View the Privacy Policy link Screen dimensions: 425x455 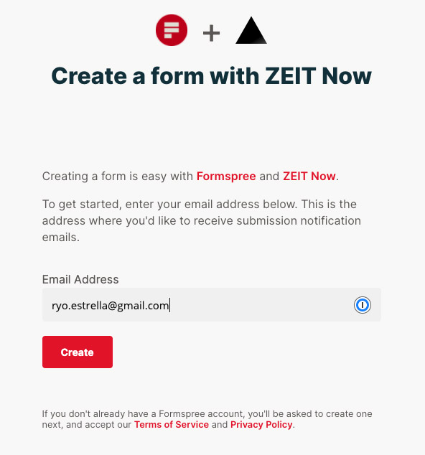(261, 425)
